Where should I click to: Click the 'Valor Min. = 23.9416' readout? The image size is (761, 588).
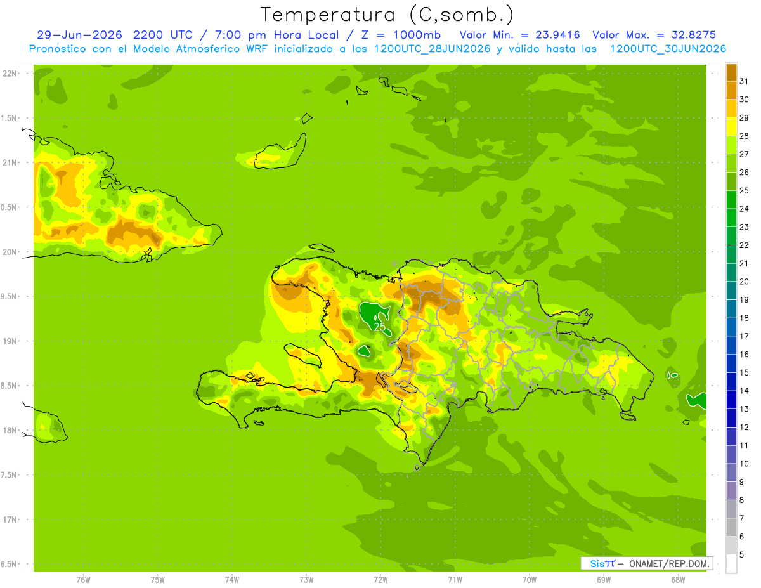pyautogui.click(x=519, y=35)
